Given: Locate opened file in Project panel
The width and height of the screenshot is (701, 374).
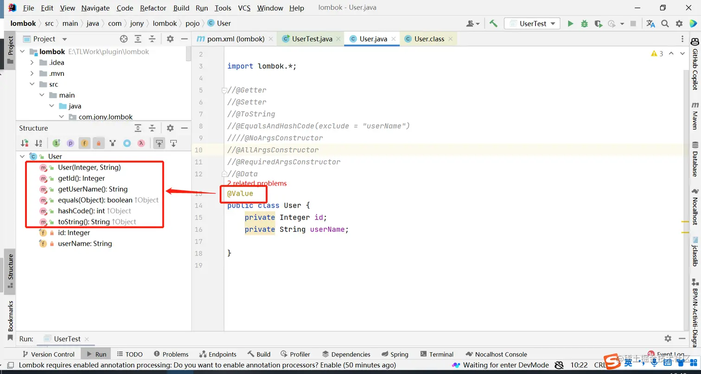Looking at the screenshot, I should (124, 39).
